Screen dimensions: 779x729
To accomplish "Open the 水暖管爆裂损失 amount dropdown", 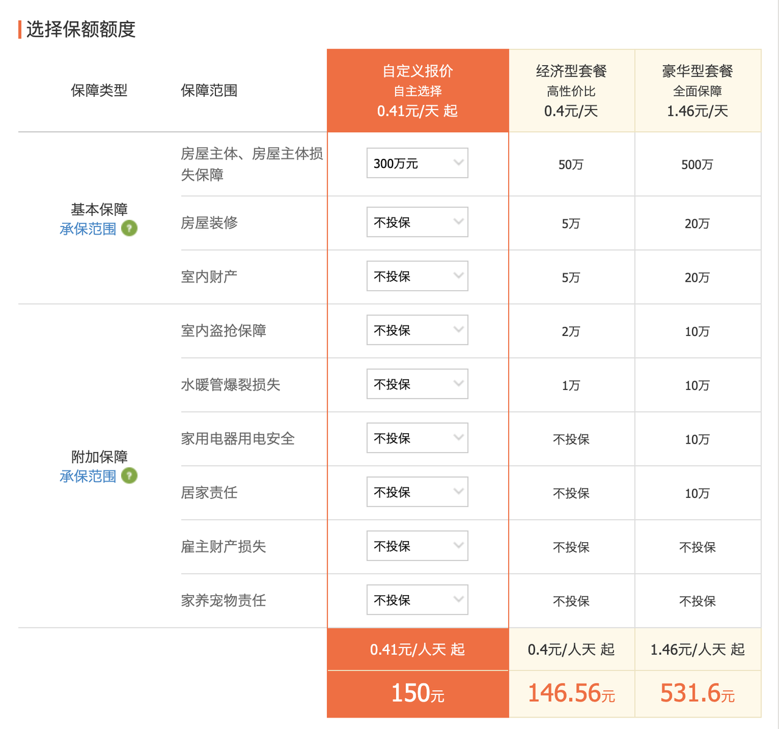I will [x=417, y=384].
